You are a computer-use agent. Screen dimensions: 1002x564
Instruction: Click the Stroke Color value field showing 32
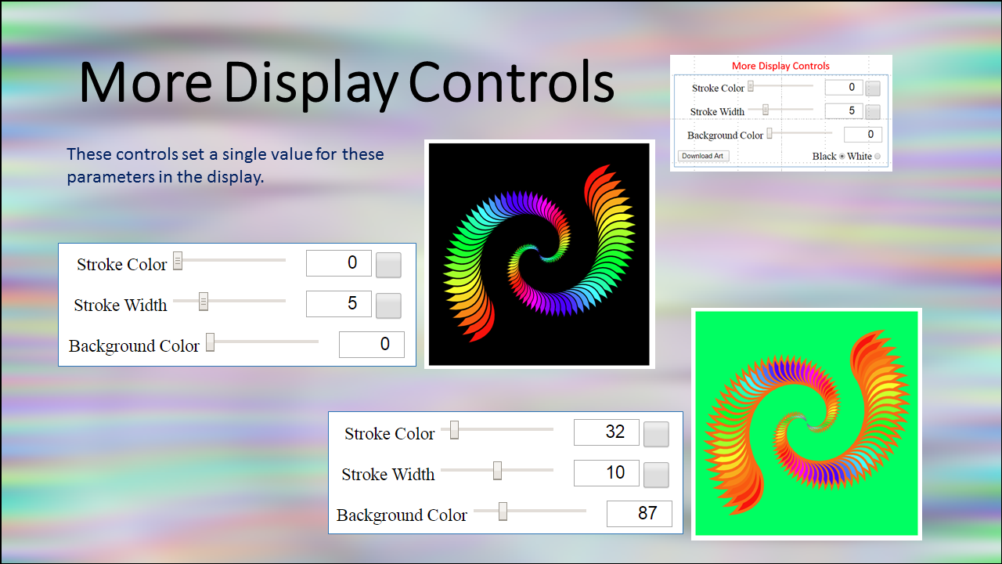606,432
